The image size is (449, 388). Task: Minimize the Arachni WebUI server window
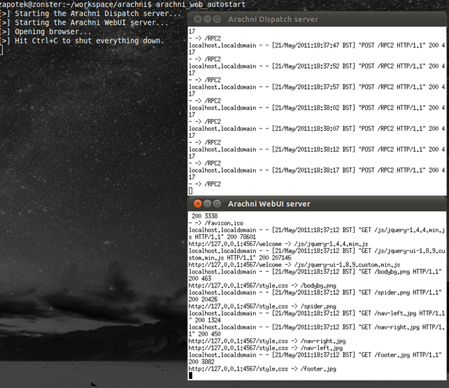[208, 203]
